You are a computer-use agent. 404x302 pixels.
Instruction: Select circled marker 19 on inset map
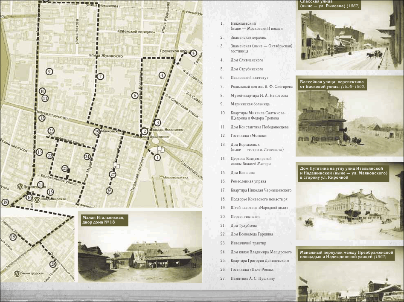pos(13,237)
